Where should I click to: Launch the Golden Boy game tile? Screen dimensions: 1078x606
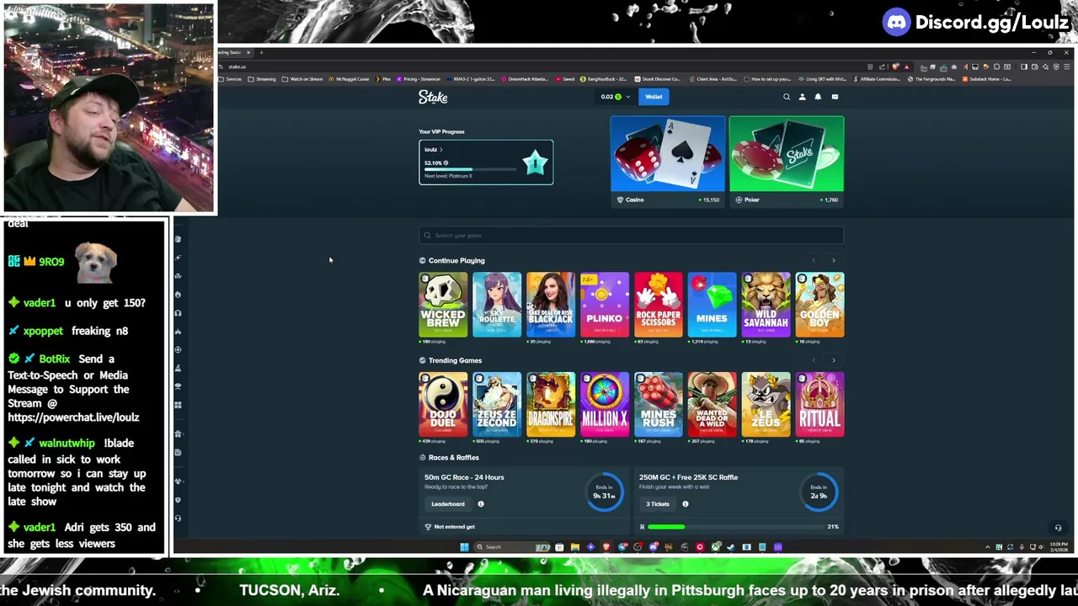click(x=819, y=305)
